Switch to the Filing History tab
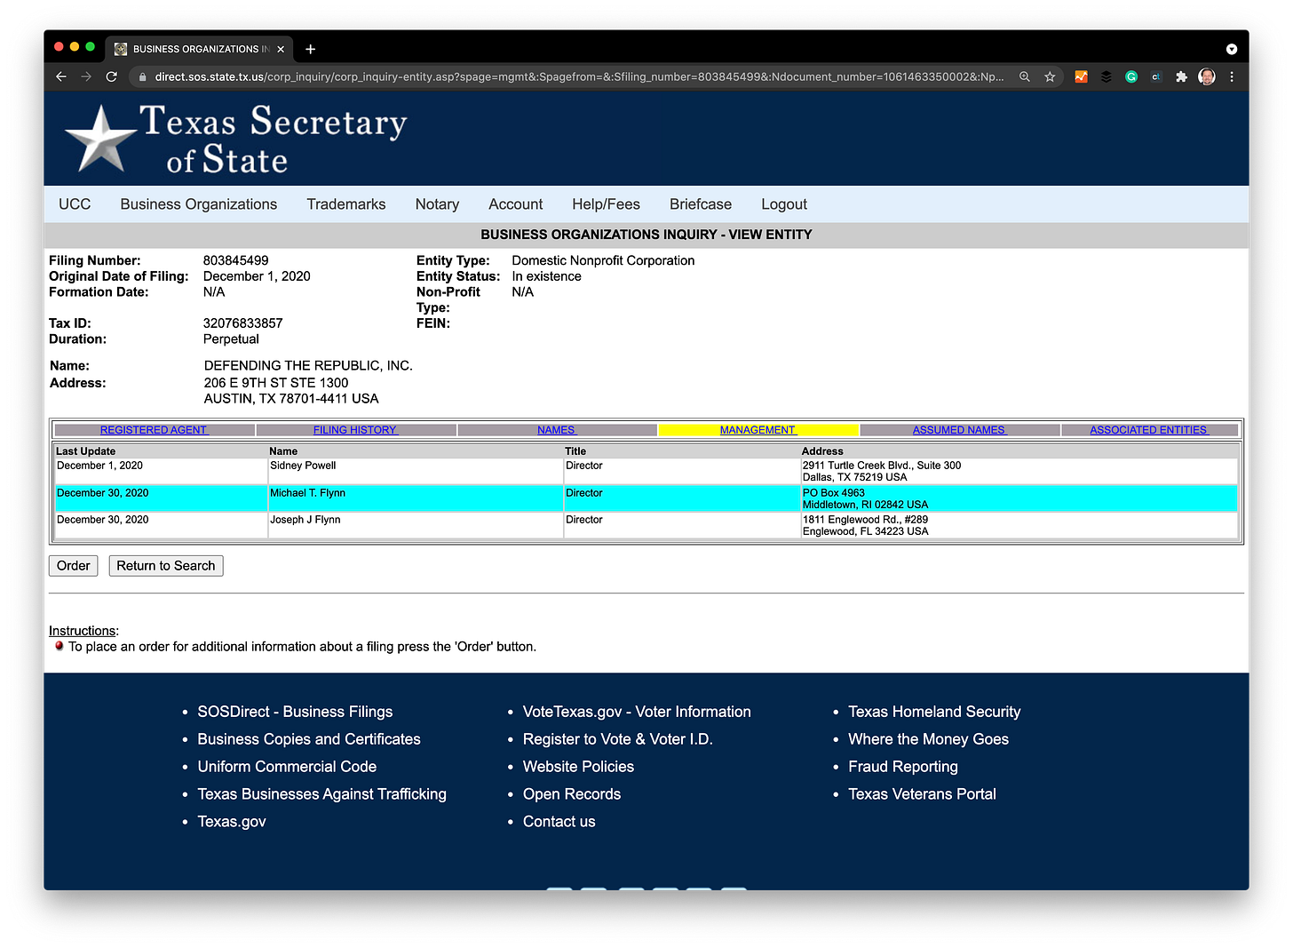 355,430
